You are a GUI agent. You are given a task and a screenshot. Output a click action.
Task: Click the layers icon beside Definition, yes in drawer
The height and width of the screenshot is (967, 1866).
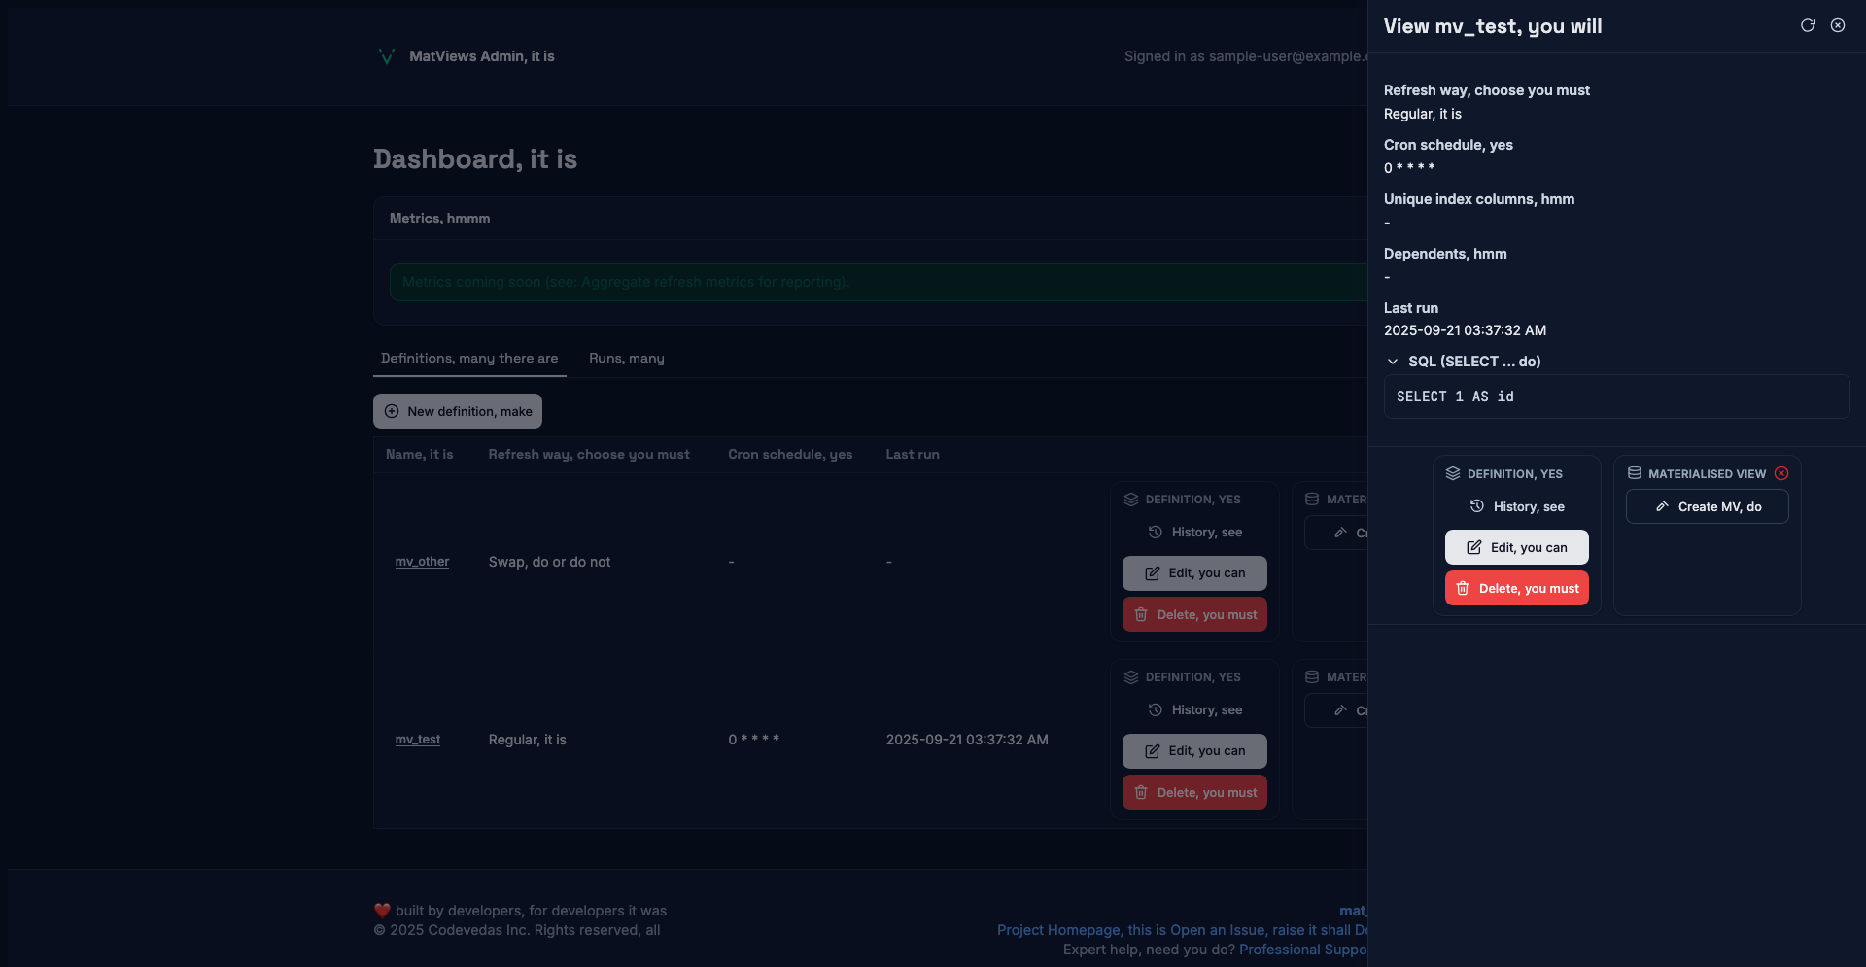click(x=1453, y=473)
